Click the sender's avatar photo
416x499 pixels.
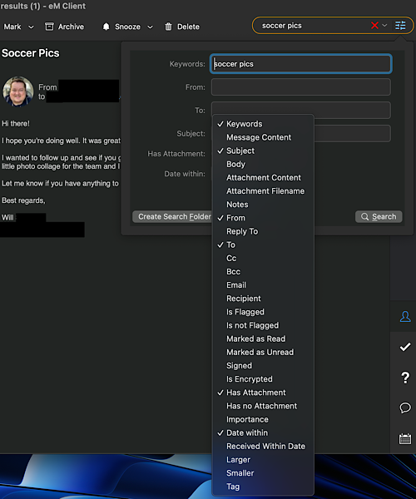point(17,91)
